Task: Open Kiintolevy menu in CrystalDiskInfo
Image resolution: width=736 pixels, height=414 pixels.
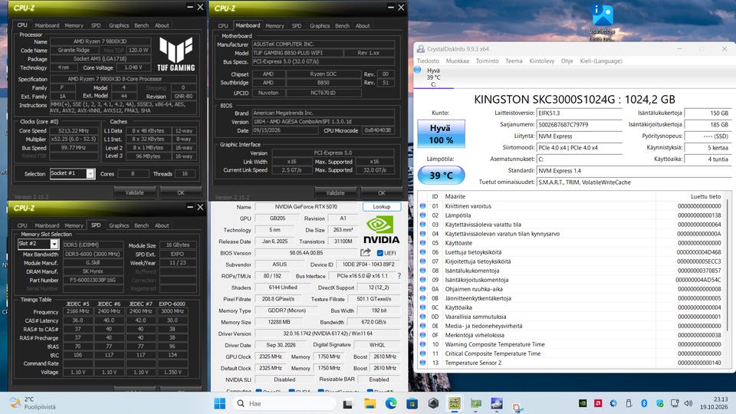Action: click(x=542, y=61)
